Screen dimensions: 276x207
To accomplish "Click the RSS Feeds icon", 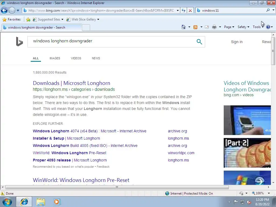I will tap(195, 27).
